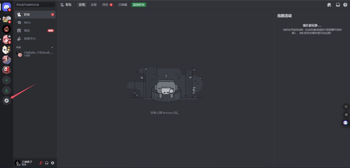Open the inbox icon in the top bar

pyautogui.click(x=338, y=5)
